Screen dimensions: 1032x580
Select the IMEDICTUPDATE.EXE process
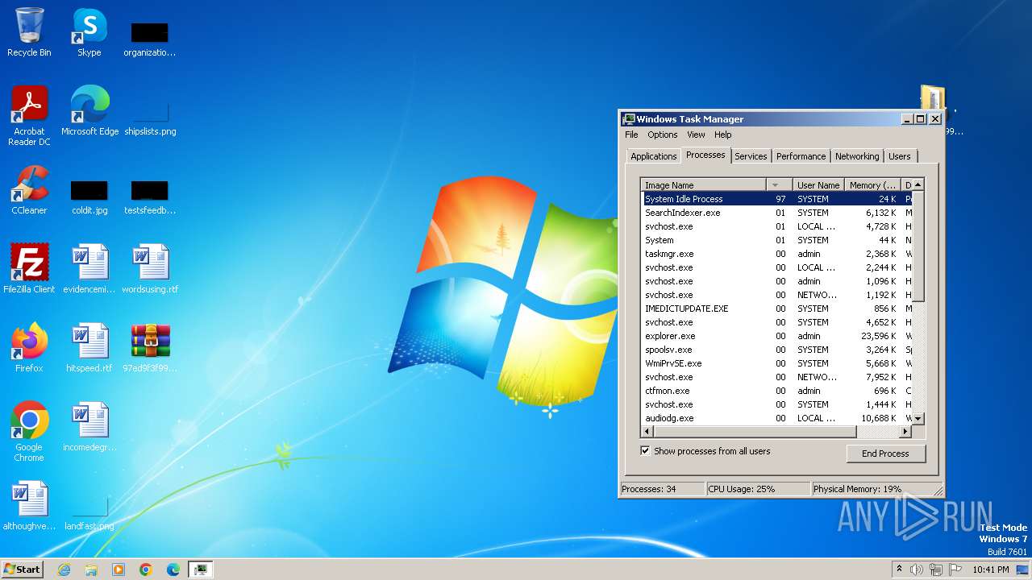point(776,309)
